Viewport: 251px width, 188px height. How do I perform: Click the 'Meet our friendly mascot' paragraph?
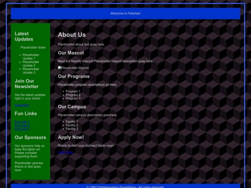pos(106,61)
